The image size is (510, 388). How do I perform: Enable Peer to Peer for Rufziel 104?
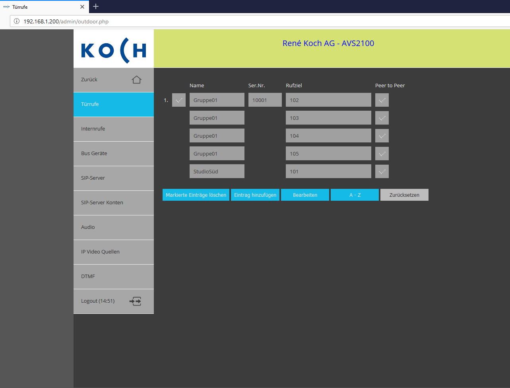(382, 136)
